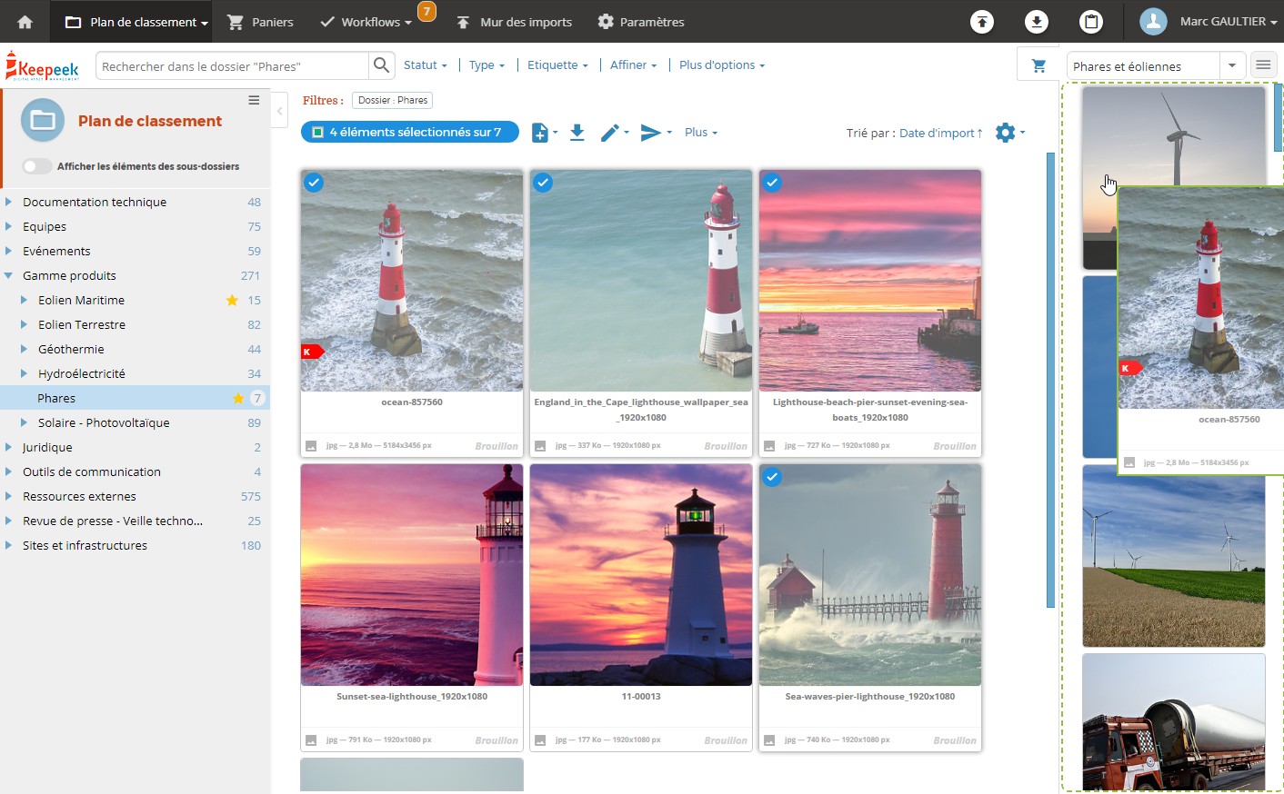Open the pencil edit tool menu
The width and height of the screenshot is (1284, 794).
pyautogui.click(x=614, y=133)
